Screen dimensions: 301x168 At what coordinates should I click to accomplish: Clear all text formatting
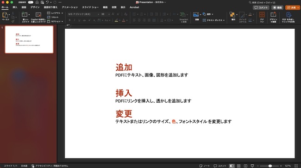click(x=125, y=14)
